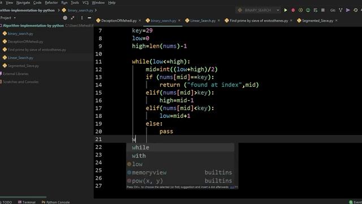This screenshot has width=362, height=204.
Task: Choose 'while' autocomplete suggestion
Action: (x=180, y=147)
